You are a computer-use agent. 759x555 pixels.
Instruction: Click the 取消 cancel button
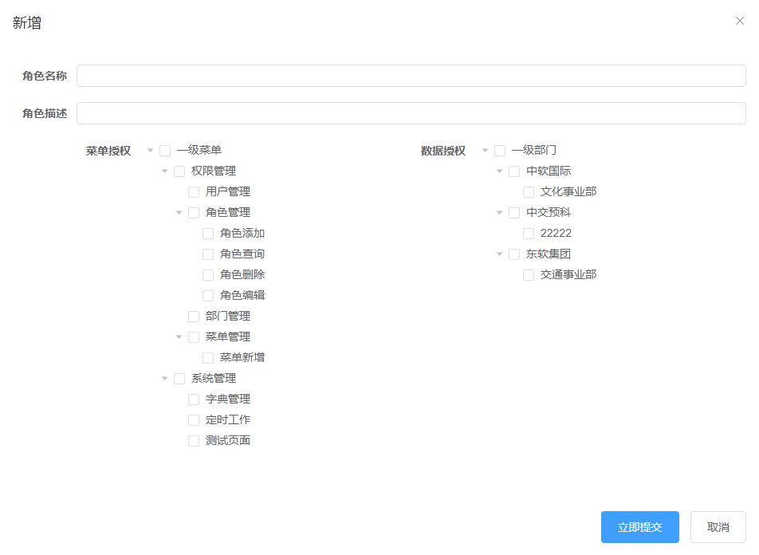[717, 527]
